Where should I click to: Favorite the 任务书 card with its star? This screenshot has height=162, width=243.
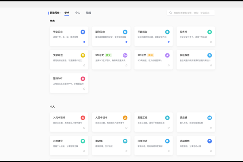click(x=211, y=42)
